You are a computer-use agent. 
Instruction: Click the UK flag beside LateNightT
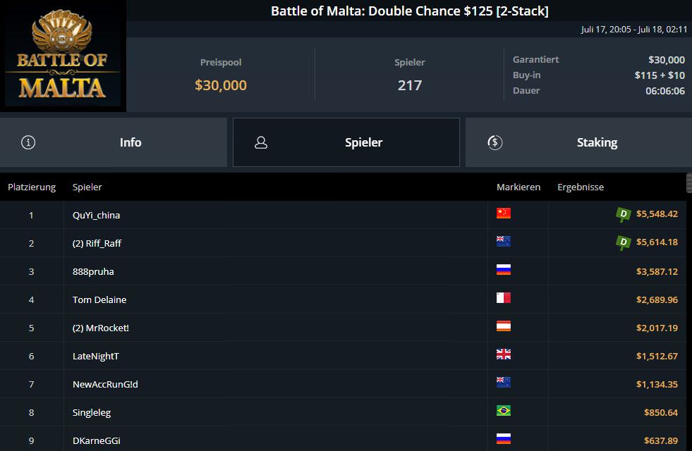pos(504,354)
